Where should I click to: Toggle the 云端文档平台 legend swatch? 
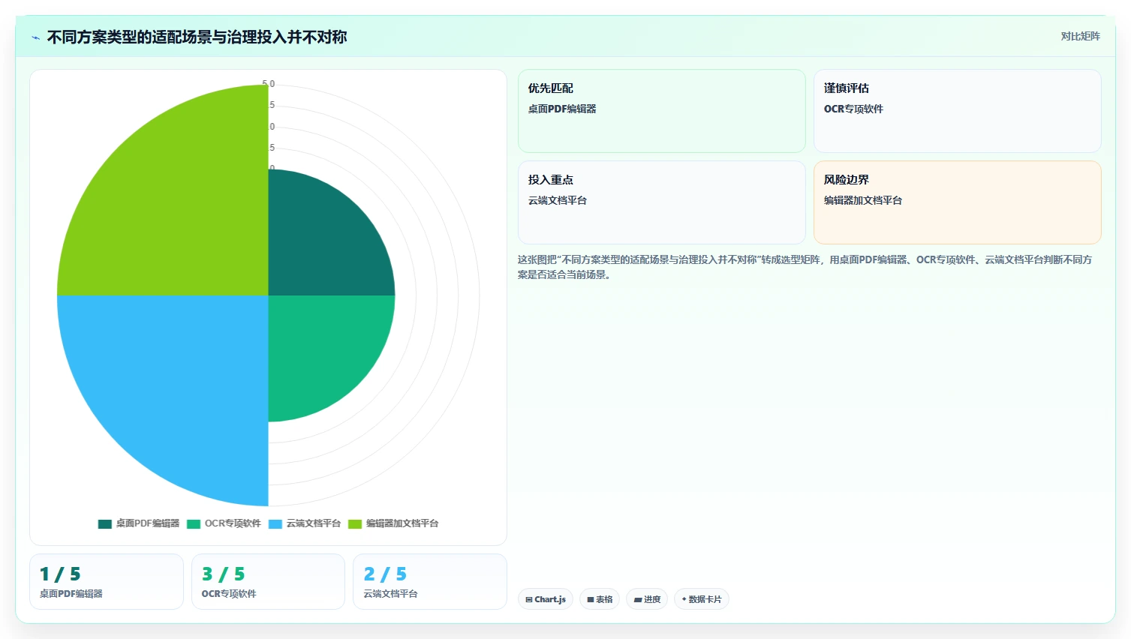click(275, 523)
